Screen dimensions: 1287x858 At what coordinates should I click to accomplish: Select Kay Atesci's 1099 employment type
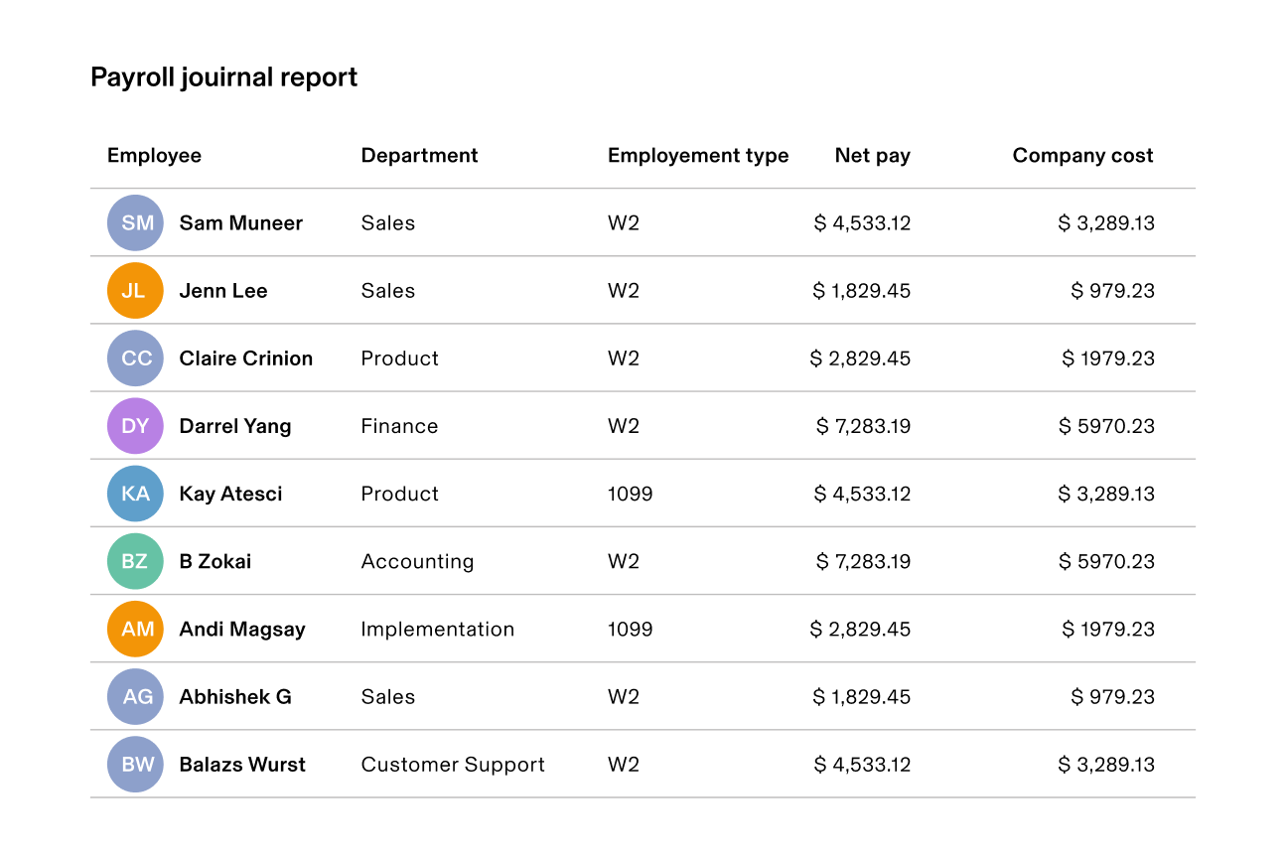click(631, 494)
